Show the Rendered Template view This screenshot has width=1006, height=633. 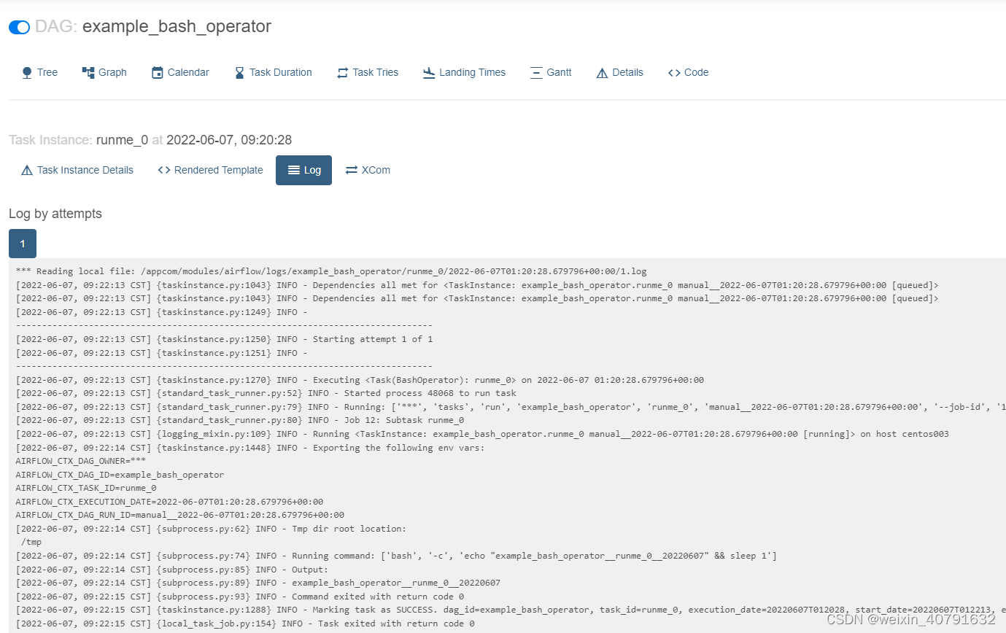210,170
